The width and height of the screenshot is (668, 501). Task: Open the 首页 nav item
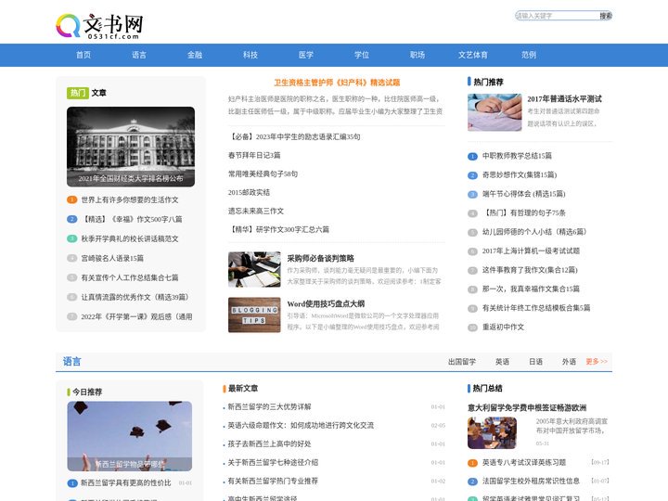pos(83,55)
